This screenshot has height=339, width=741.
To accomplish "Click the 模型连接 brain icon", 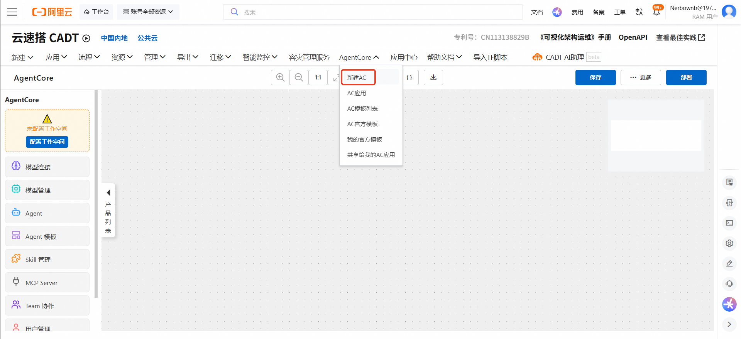I will pyautogui.click(x=16, y=166).
